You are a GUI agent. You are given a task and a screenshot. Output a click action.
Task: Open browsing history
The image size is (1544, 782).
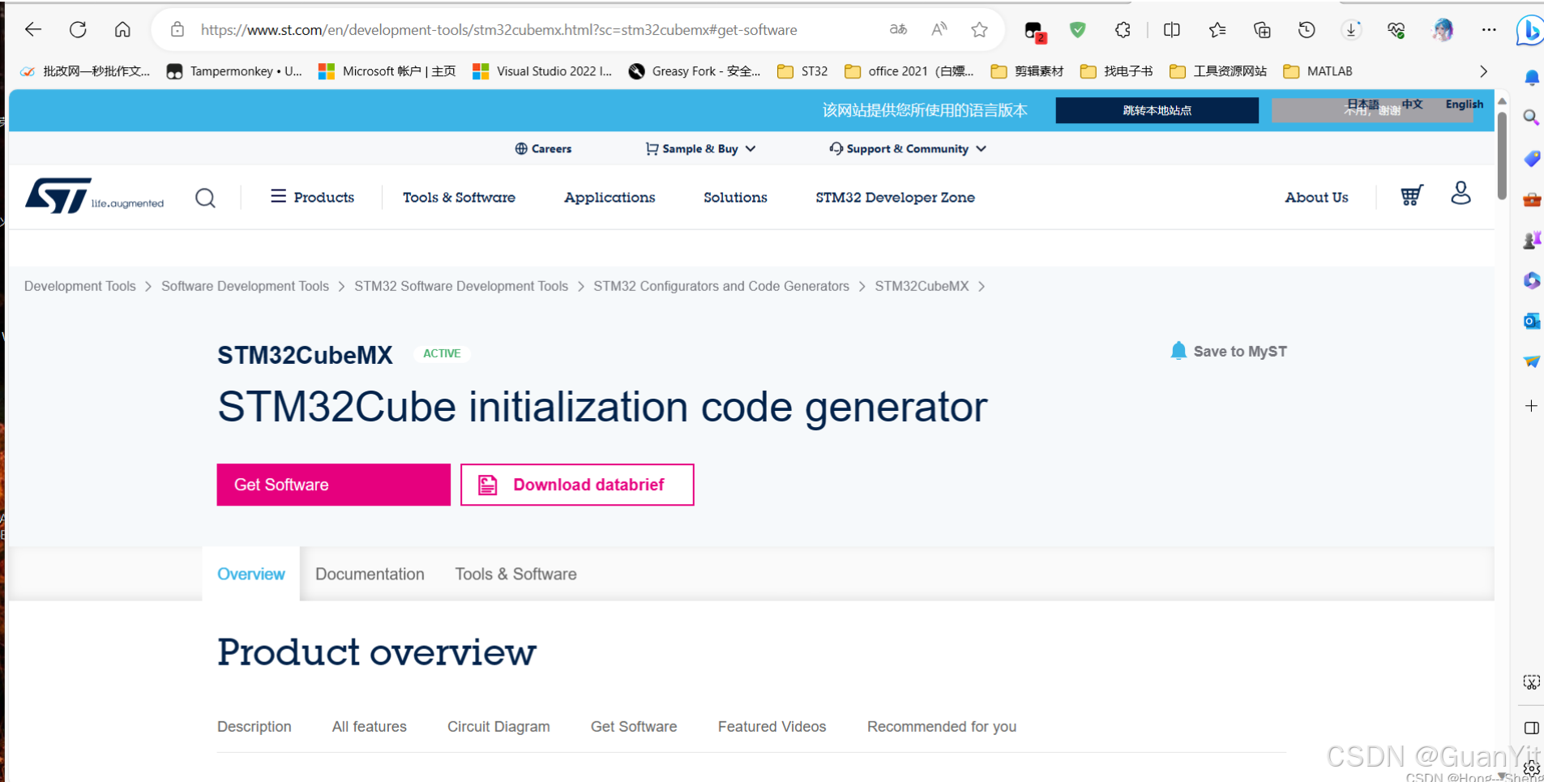point(1307,30)
